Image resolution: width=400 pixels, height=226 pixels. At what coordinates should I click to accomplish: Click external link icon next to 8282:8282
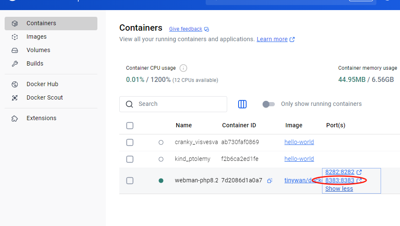[x=359, y=172]
